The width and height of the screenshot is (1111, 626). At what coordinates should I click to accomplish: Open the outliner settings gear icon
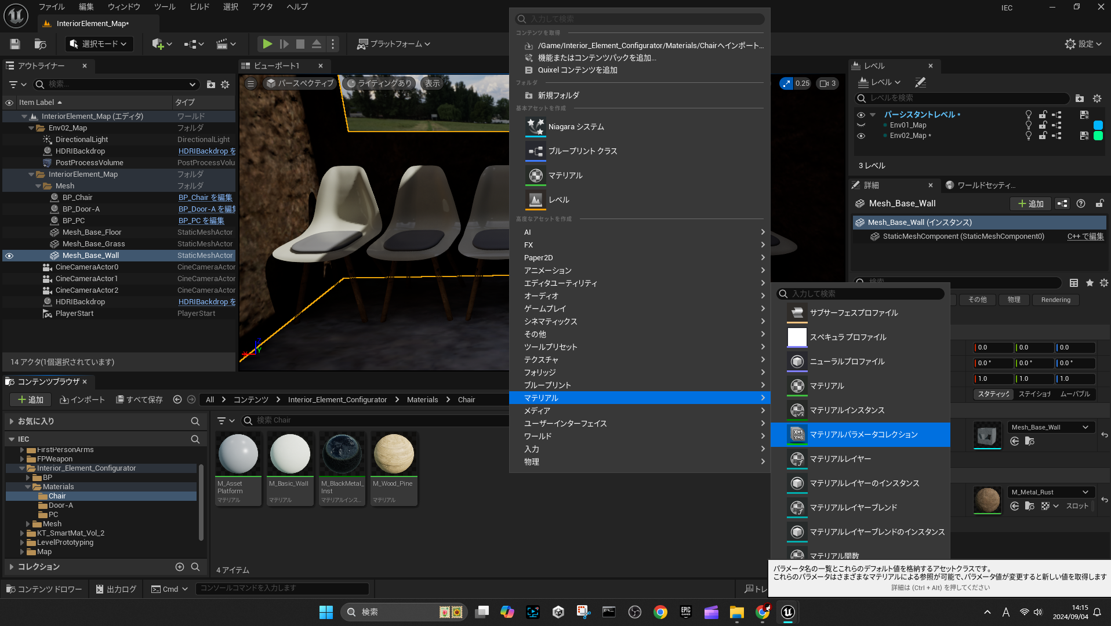pyautogui.click(x=225, y=85)
